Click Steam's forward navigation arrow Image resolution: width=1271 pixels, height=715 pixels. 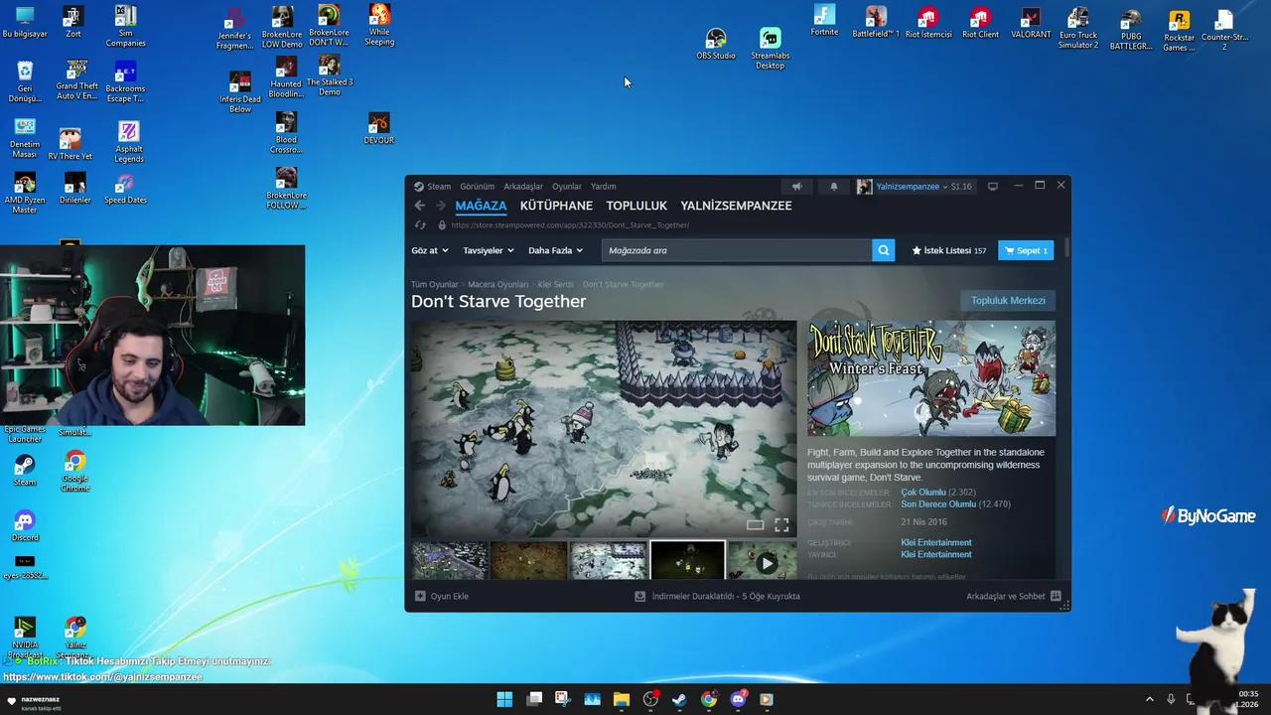441,206
